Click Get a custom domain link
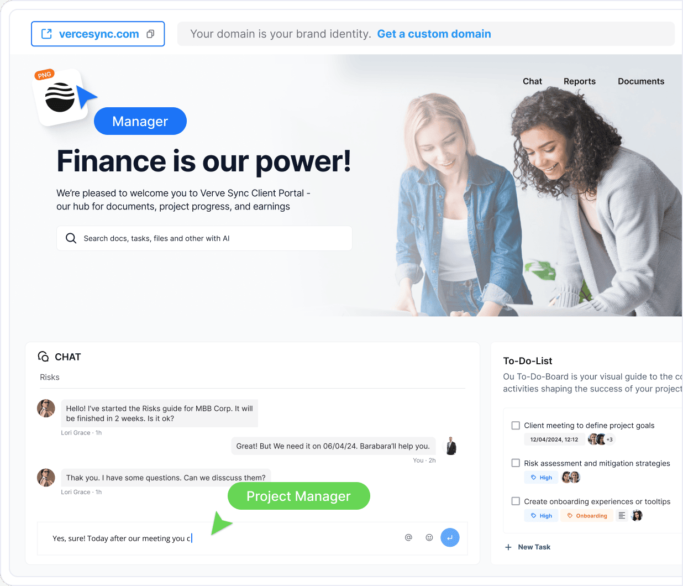 tap(434, 34)
